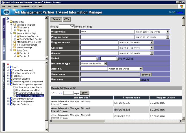Click the Program name input field

pos(107,37)
